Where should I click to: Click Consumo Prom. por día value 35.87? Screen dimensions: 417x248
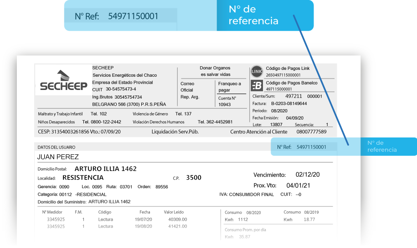click(x=244, y=237)
